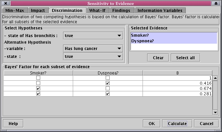
Task: Toggle Smoker? checkbox in row with B 1
Action: 38,78
